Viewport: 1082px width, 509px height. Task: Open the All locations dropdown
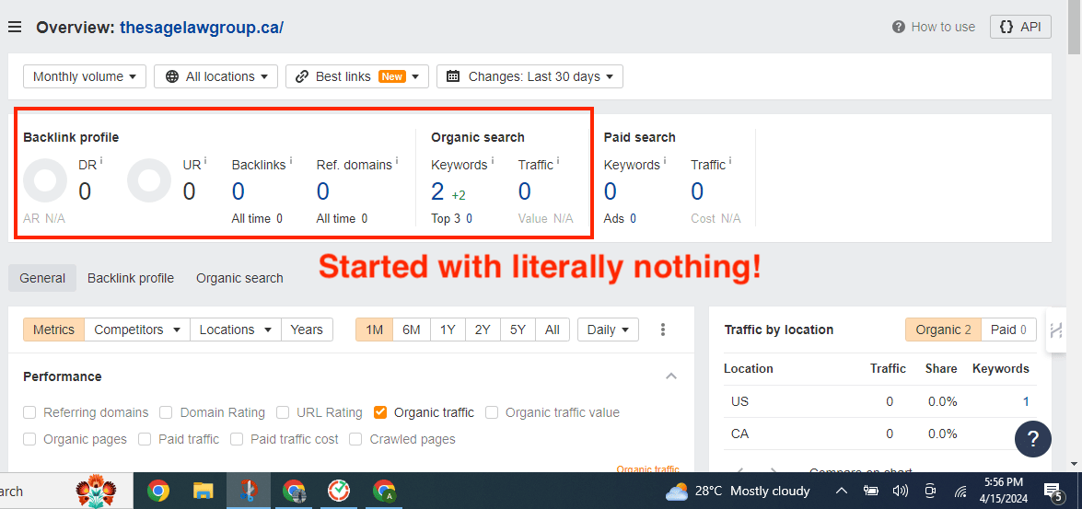tap(216, 76)
